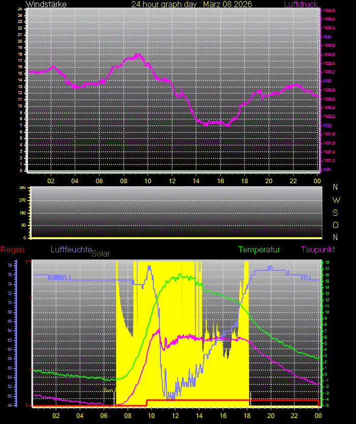
Task: Click the Luftfeuchte legend label
Action: click(x=71, y=249)
